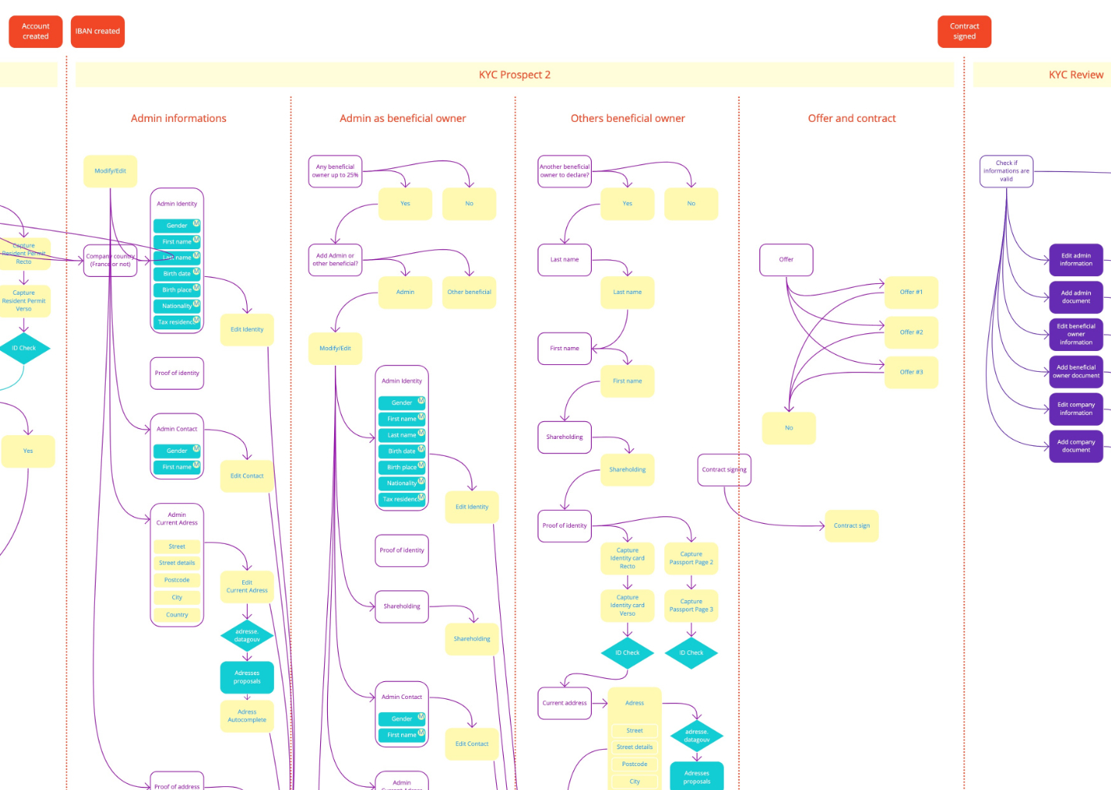Click the yellow Admin answer node
The width and height of the screenshot is (1111, 790).
tap(405, 292)
